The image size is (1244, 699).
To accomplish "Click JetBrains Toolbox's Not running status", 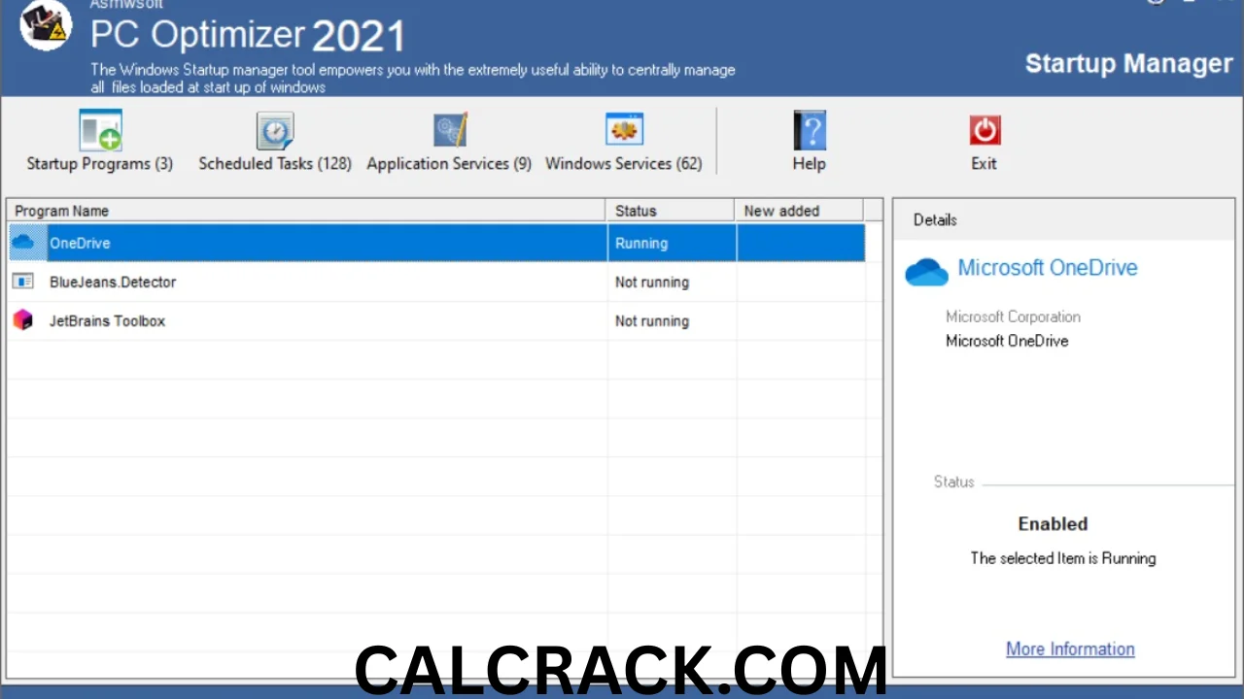I will [x=652, y=320].
